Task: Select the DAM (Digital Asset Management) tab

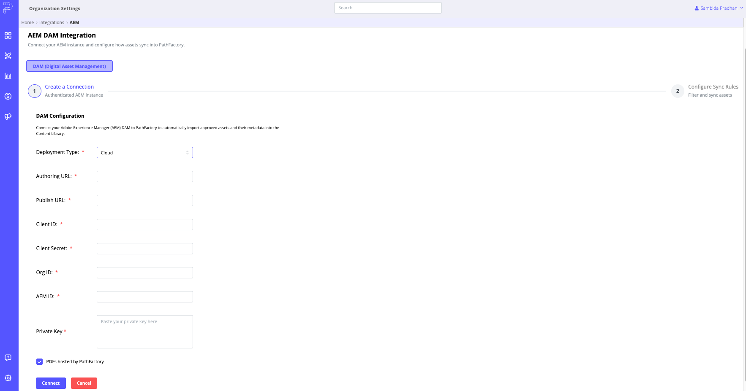Action: pyautogui.click(x=69, y=66)
